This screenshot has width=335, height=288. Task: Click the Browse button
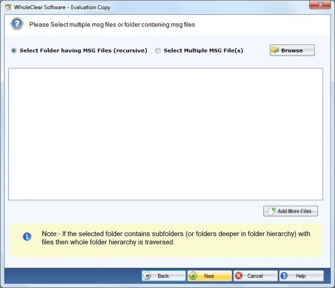coord(292,51)
